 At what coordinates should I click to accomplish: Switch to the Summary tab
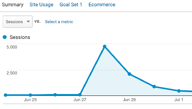tap(13, 5)
